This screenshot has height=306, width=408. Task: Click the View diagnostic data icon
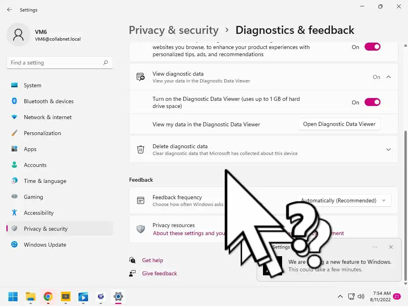click(141, 77)
